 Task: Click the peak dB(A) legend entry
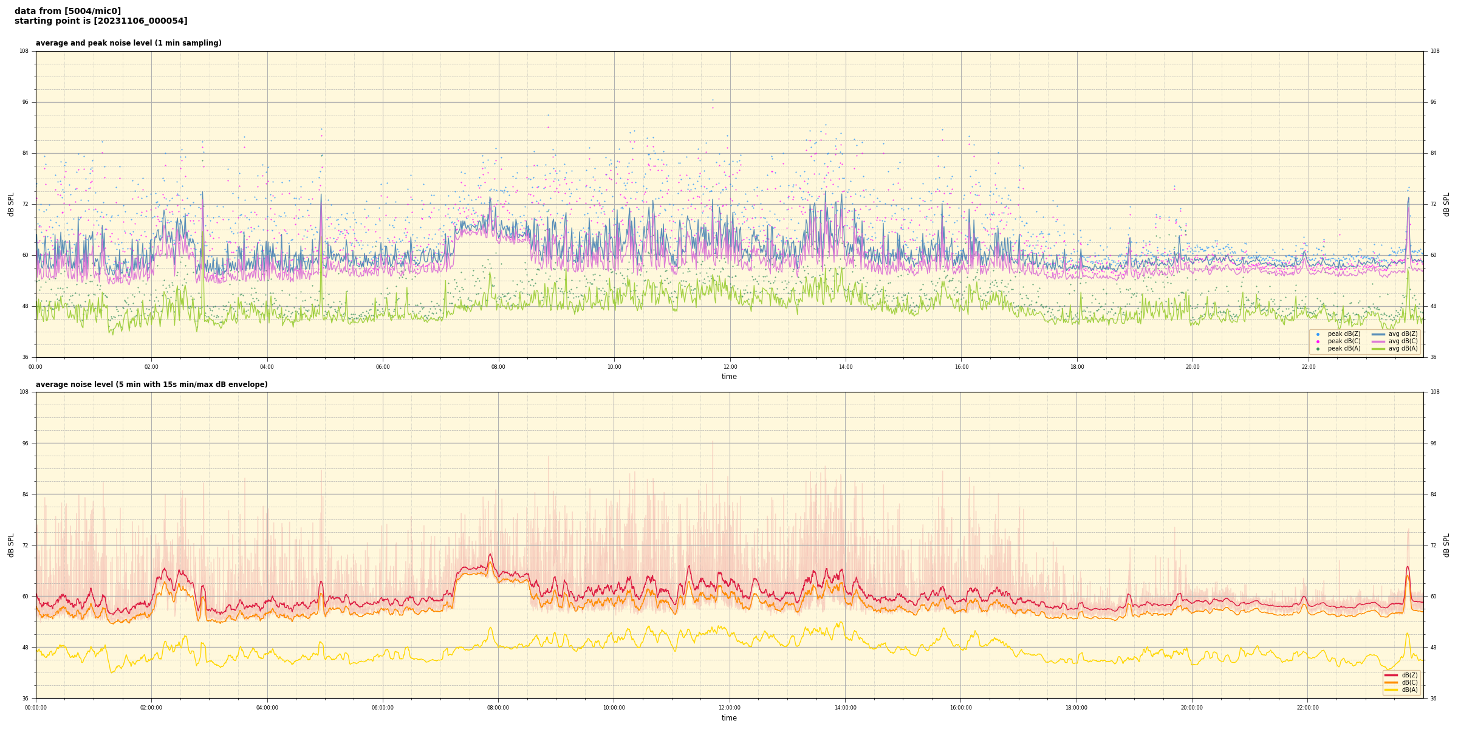pos(1344,349)
